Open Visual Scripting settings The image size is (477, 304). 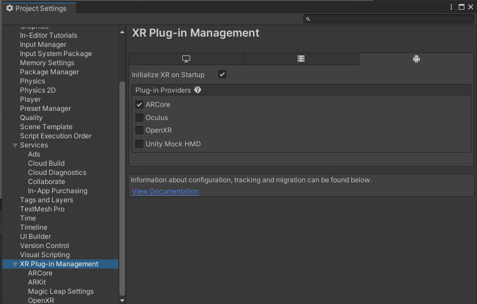[x=45, y=254]
